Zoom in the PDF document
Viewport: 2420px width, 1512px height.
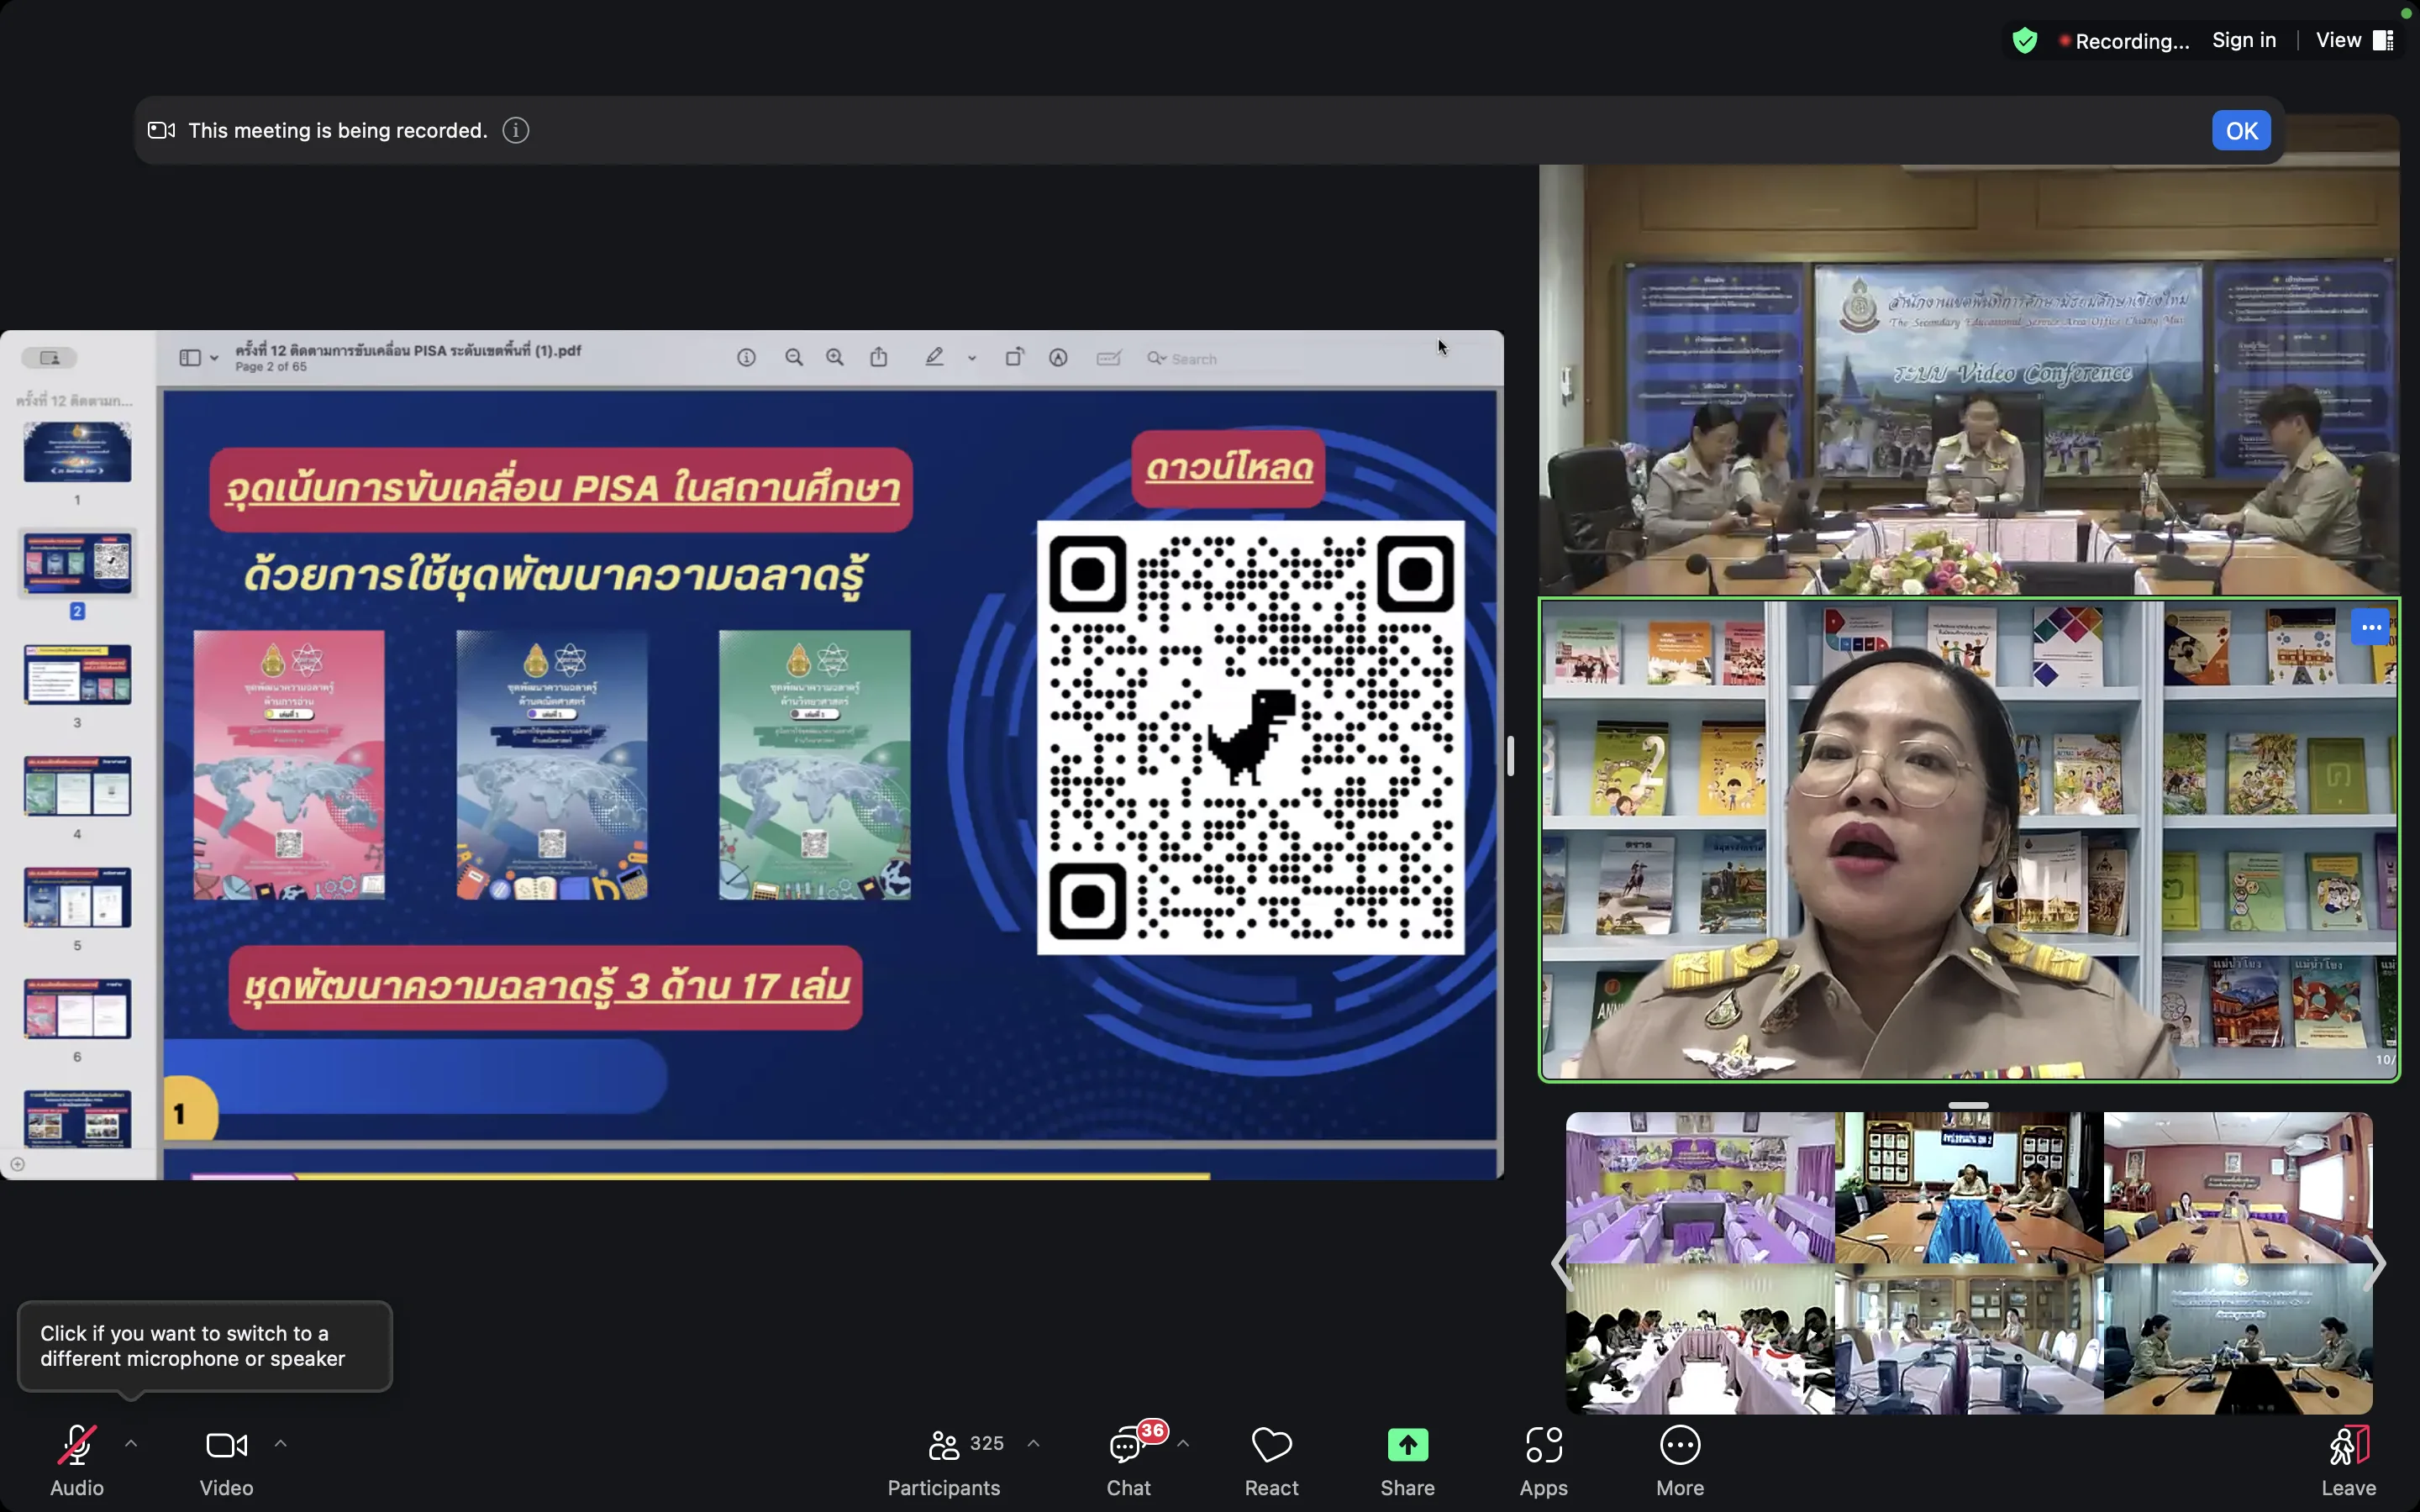coord(835,358)
